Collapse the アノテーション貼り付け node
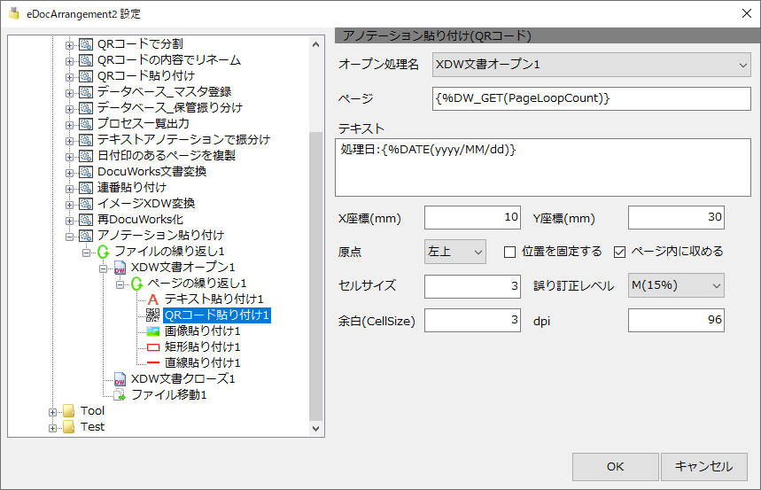Image resolution: width=761 pixels, height=490 pixels. [69, 237]
